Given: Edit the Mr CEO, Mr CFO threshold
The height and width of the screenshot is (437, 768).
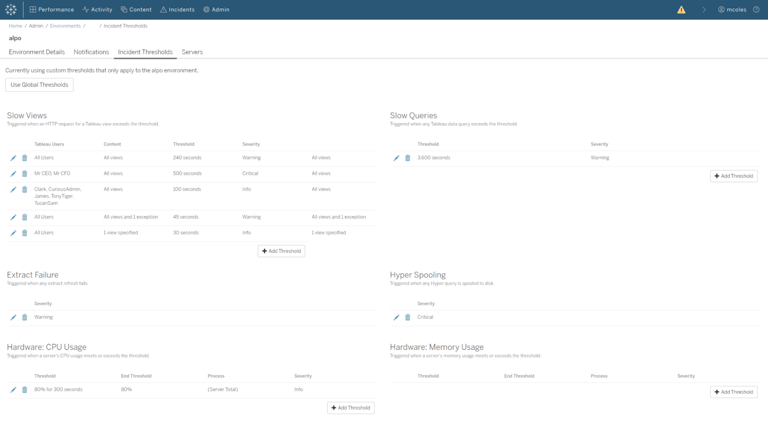Looking at the screenshot, I should pos(13,174).
